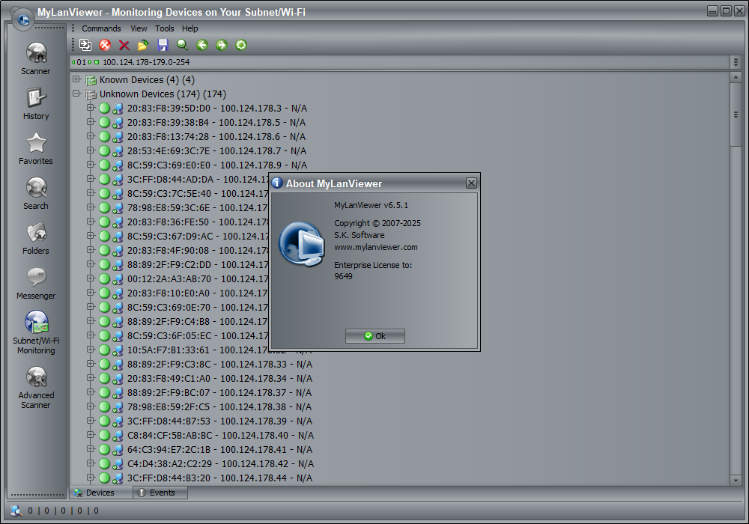Collapse the Unknown Devices (174) group

pos(76,94)
